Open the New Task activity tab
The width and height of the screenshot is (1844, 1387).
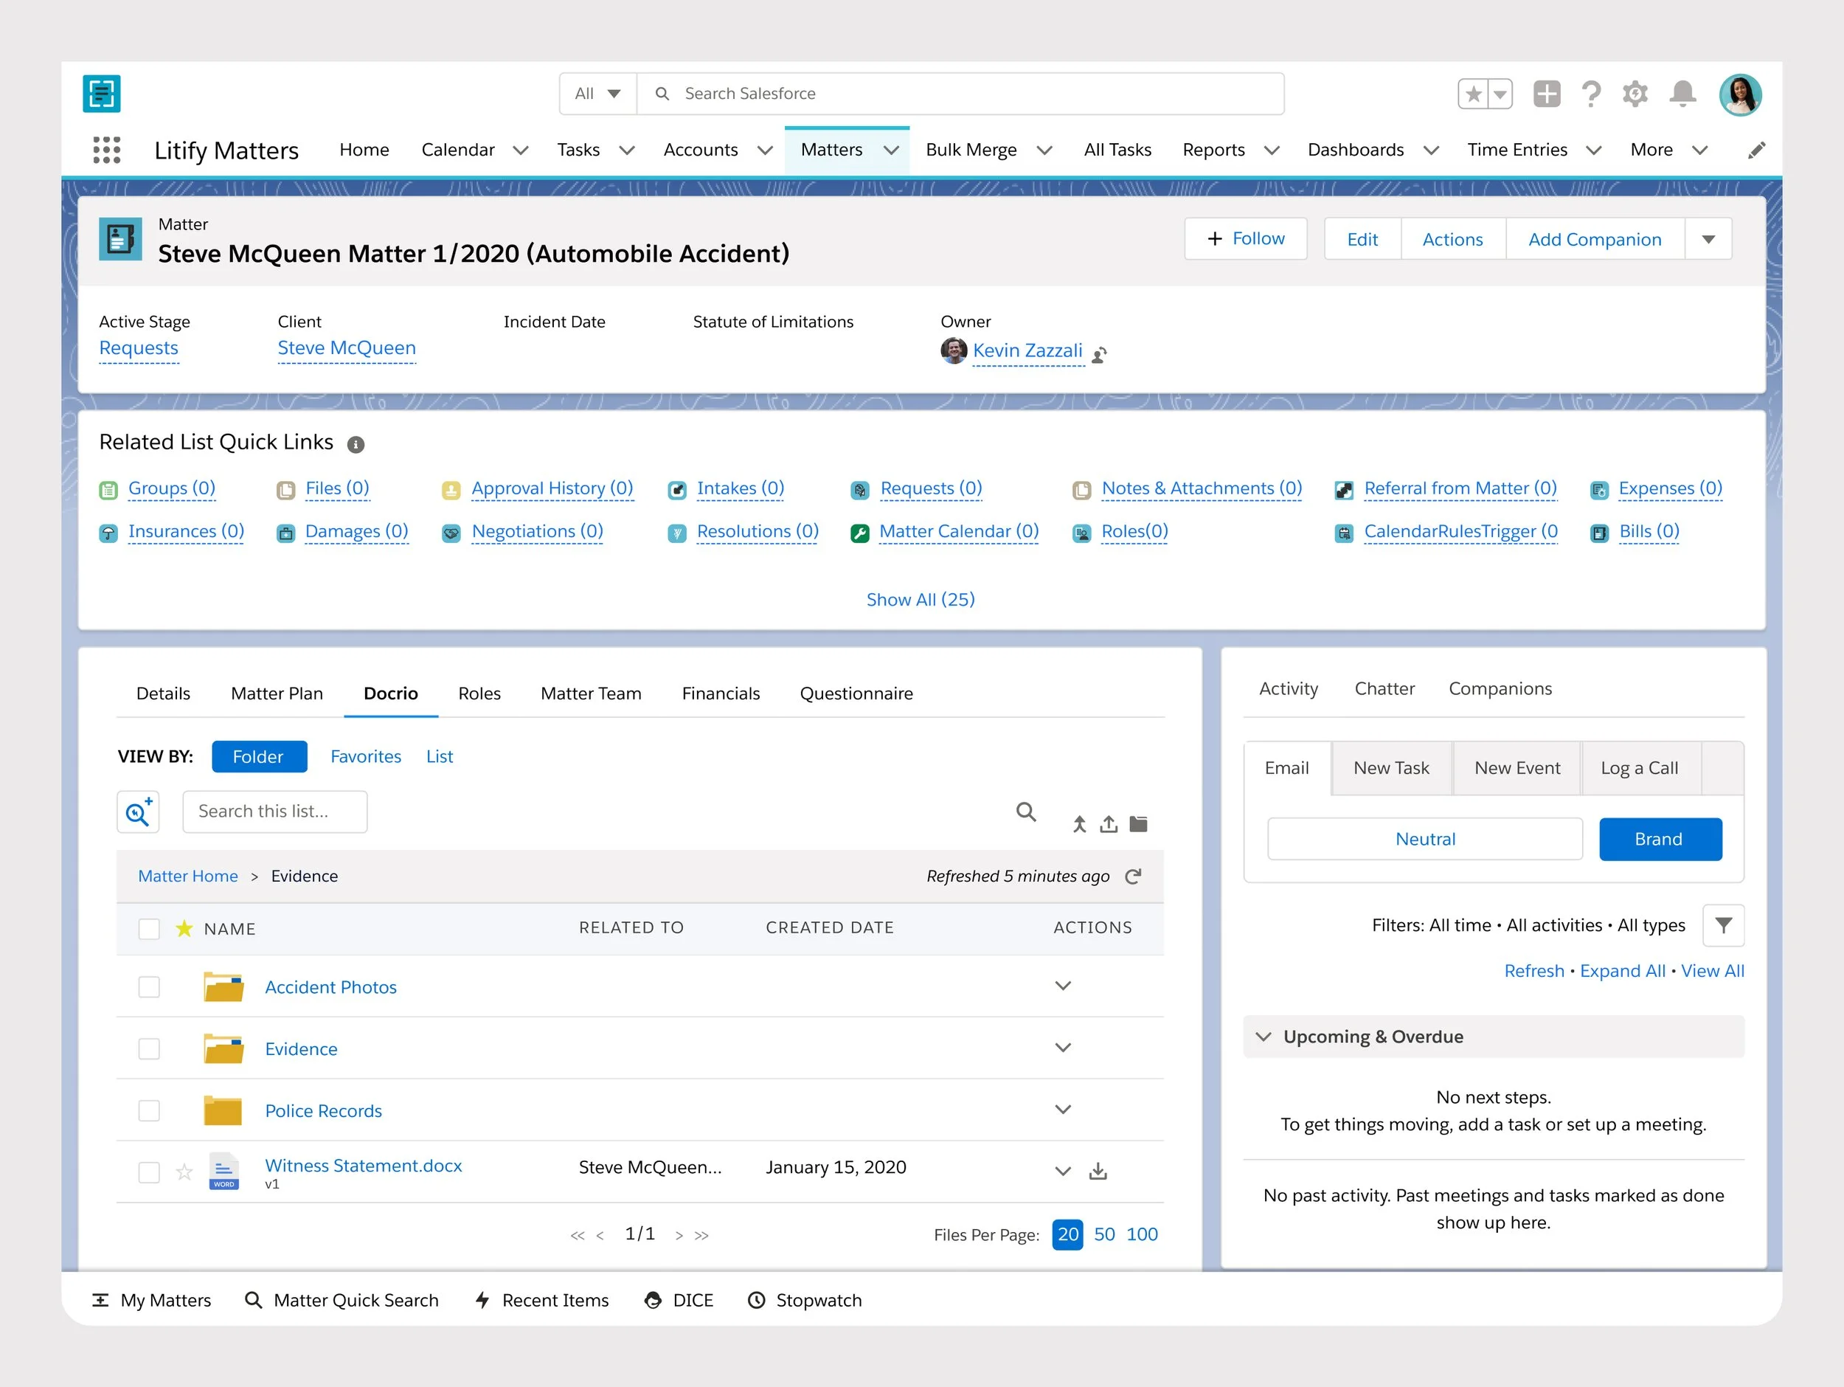pos(1391,768)
